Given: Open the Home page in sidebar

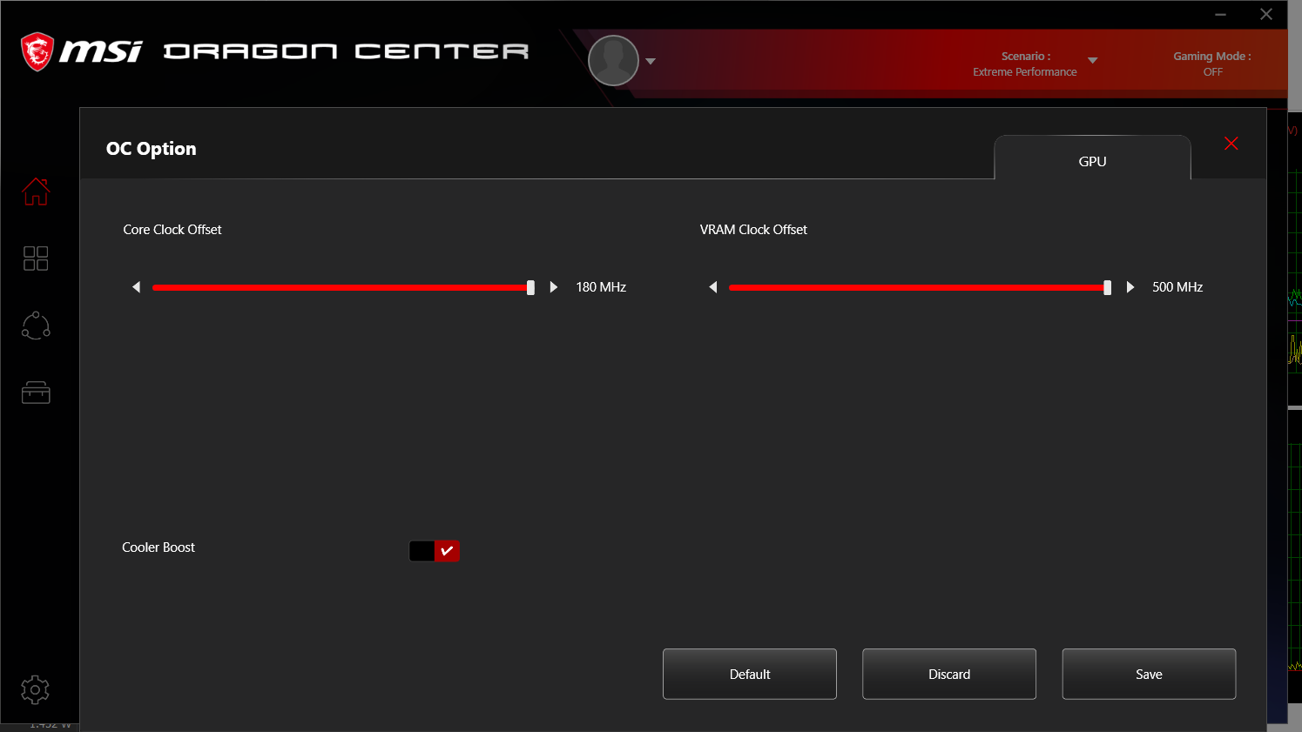Looking at the screenshot, I should [x=36, y=191].
